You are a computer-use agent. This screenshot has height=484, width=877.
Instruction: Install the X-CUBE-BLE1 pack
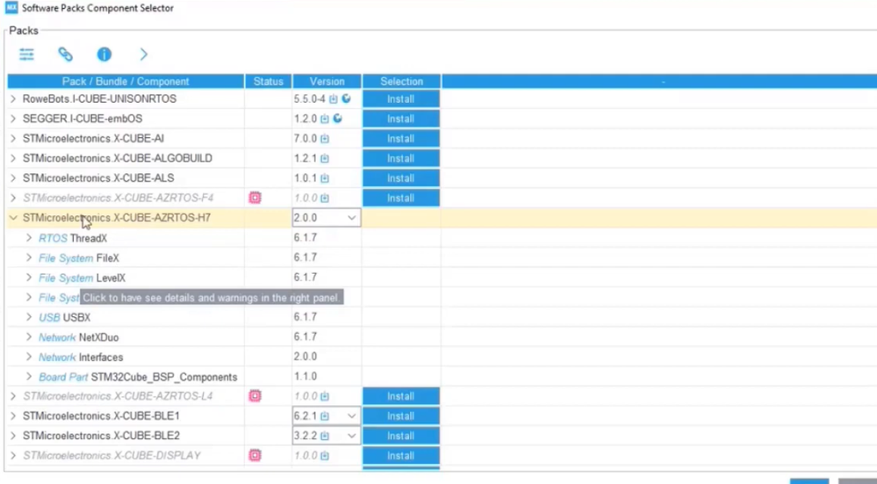coord(400,416)
